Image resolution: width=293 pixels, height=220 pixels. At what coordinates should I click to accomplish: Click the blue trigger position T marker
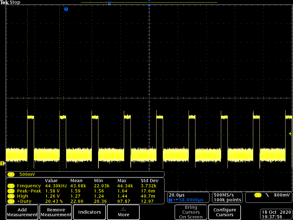[x=66, y=9]
